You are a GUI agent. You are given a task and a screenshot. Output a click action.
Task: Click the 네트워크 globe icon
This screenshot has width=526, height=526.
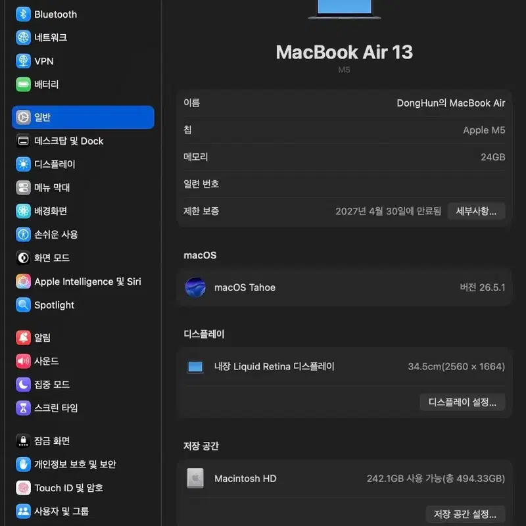(23, 37)
